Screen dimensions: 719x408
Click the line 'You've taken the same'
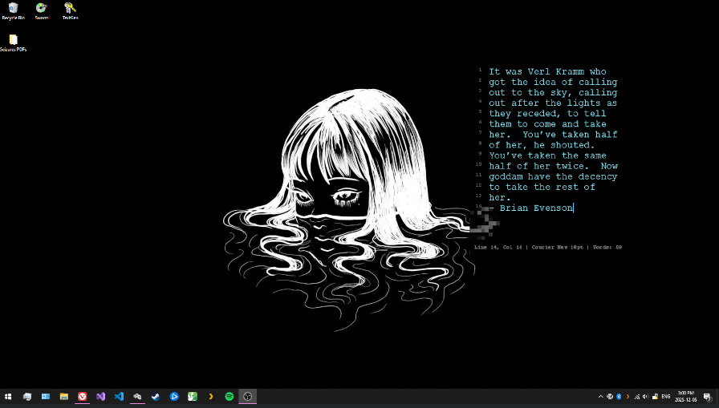point(547,156)
